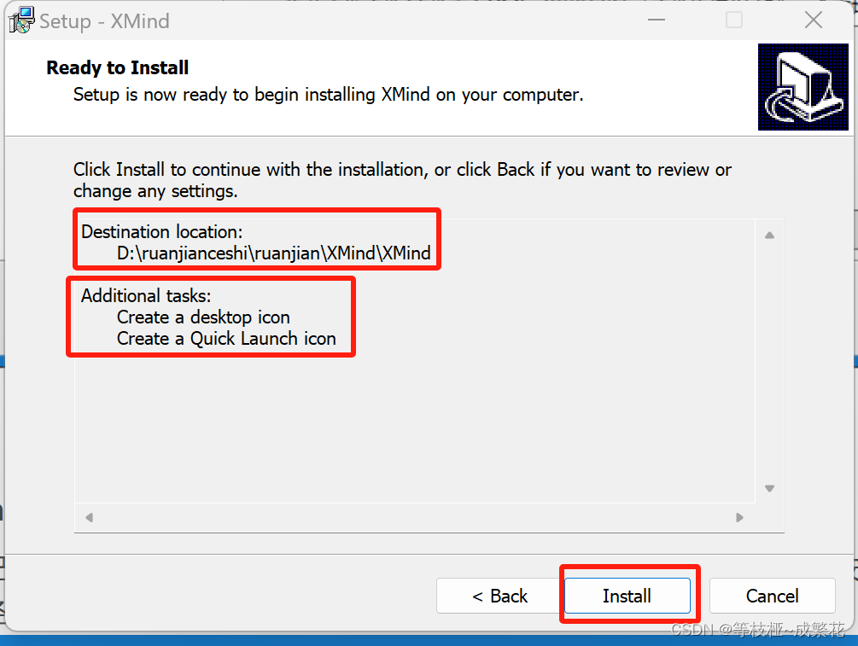Image resolution: width=858 pixels, height=646 pixels.
Task: Click the Install button
Action: click(x=627, y=596)
